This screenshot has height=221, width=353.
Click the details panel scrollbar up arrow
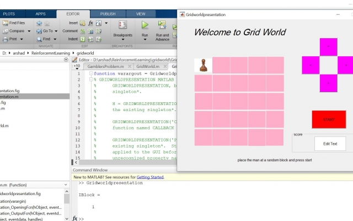pyautogui.click(x=67, y=191)
